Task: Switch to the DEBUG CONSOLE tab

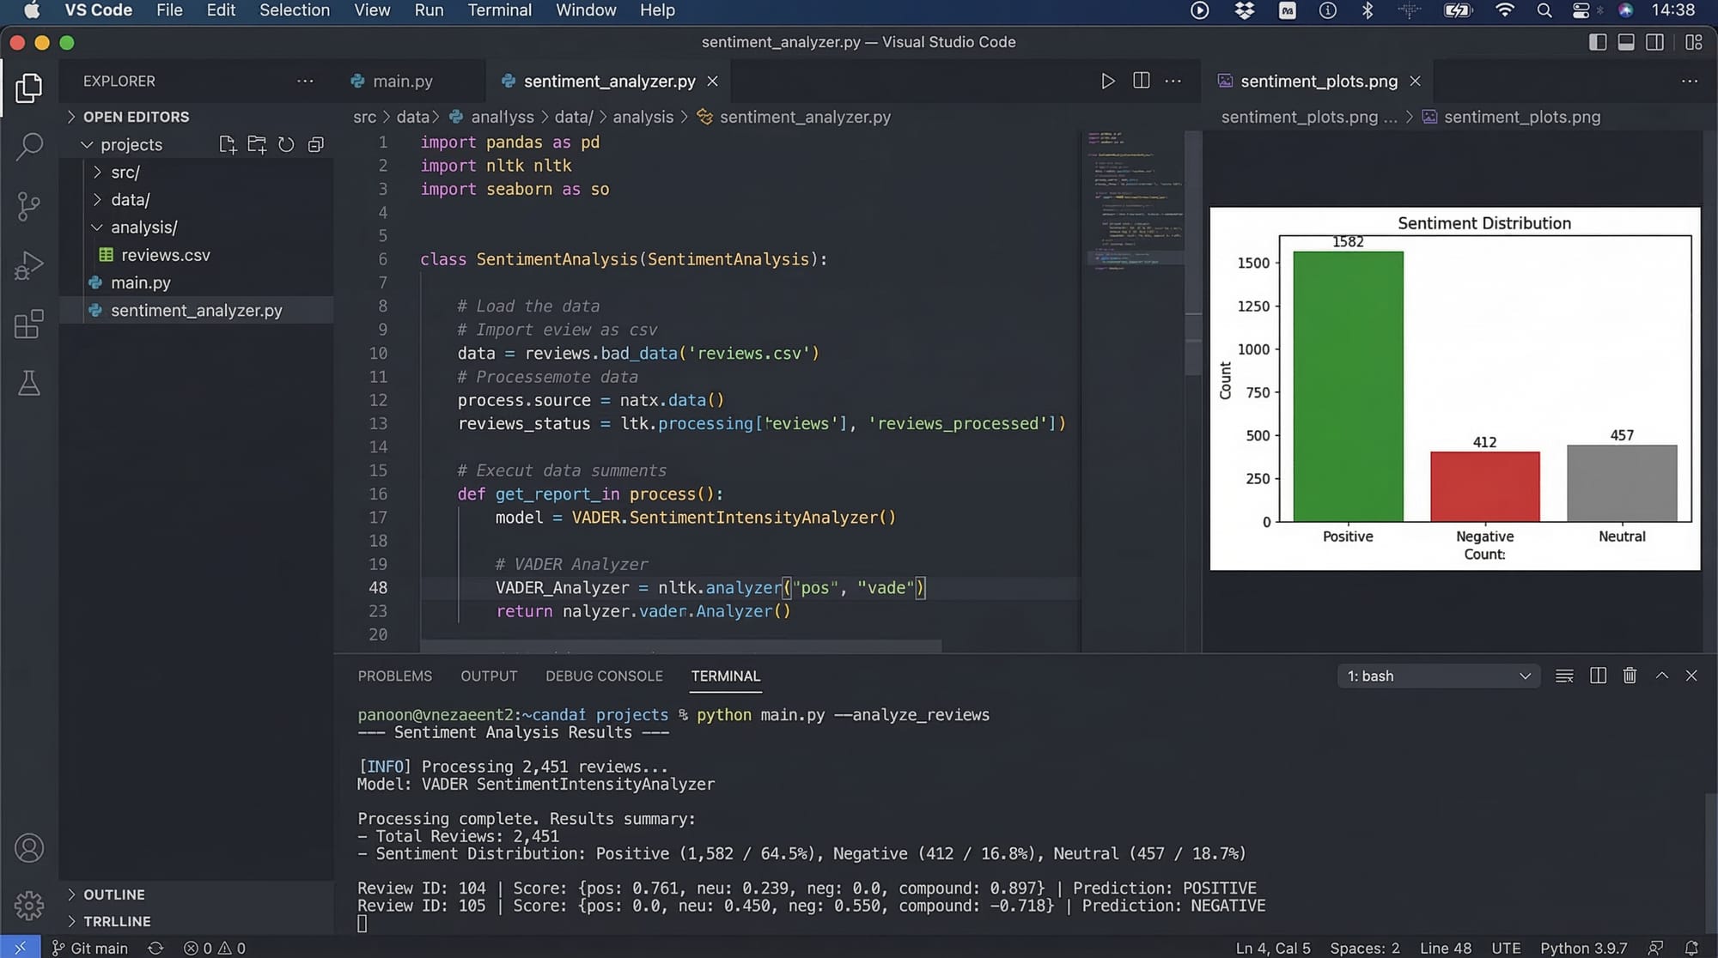Action: (x=604, y=676)
